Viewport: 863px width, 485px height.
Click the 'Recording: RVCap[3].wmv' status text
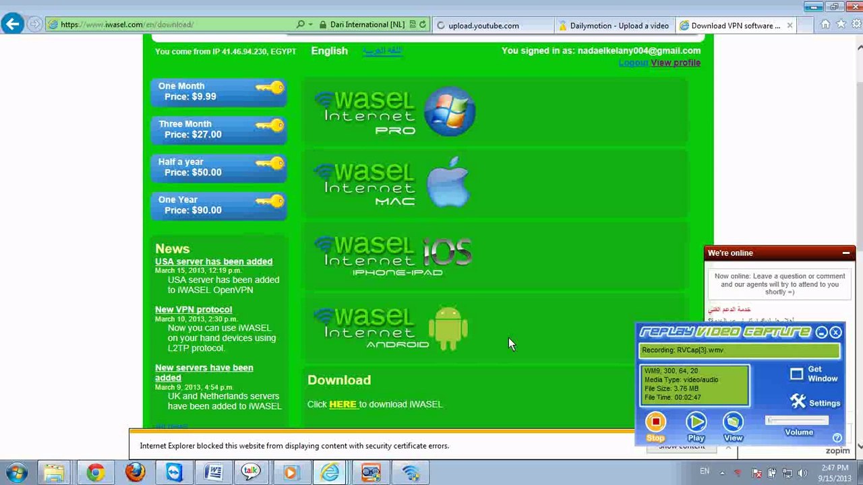(682, 350)
